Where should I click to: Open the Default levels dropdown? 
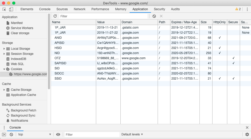[x=132, y=134]
